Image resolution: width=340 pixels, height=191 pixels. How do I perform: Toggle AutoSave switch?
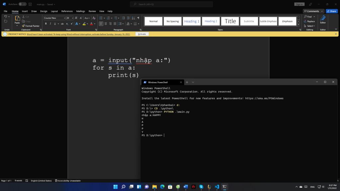tap(22, 4)
